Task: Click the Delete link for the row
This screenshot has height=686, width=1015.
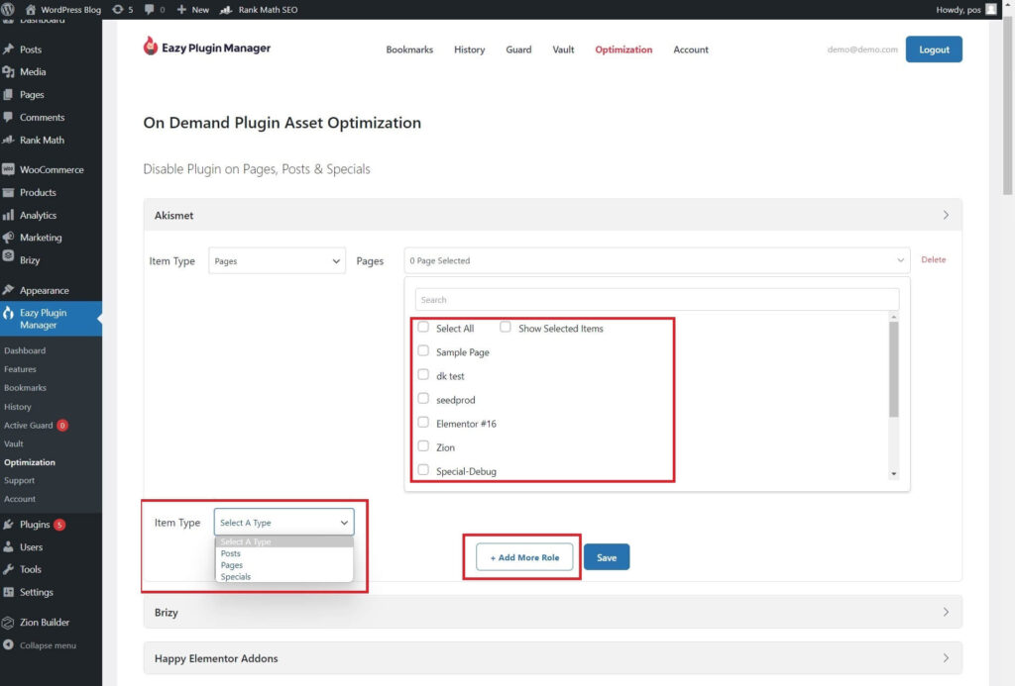Action: pyautogui.click(x=934, y=259)
